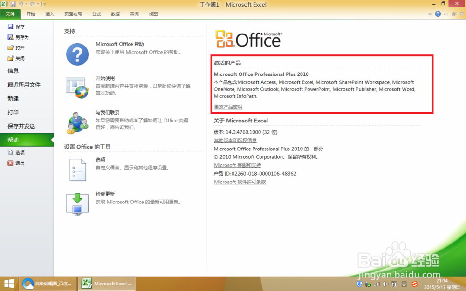Image resolution: width=466 pixels, height=291 pixels.
Task: Click the Sogou input S tray icon
Action: (415, 284)
